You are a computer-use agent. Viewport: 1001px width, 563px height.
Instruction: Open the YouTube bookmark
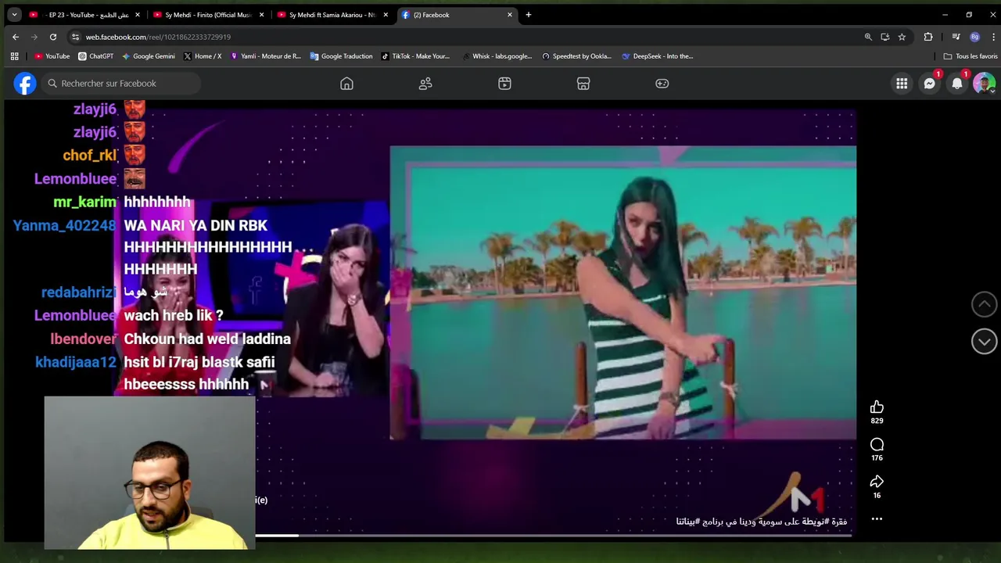click(x=52, y=56)
